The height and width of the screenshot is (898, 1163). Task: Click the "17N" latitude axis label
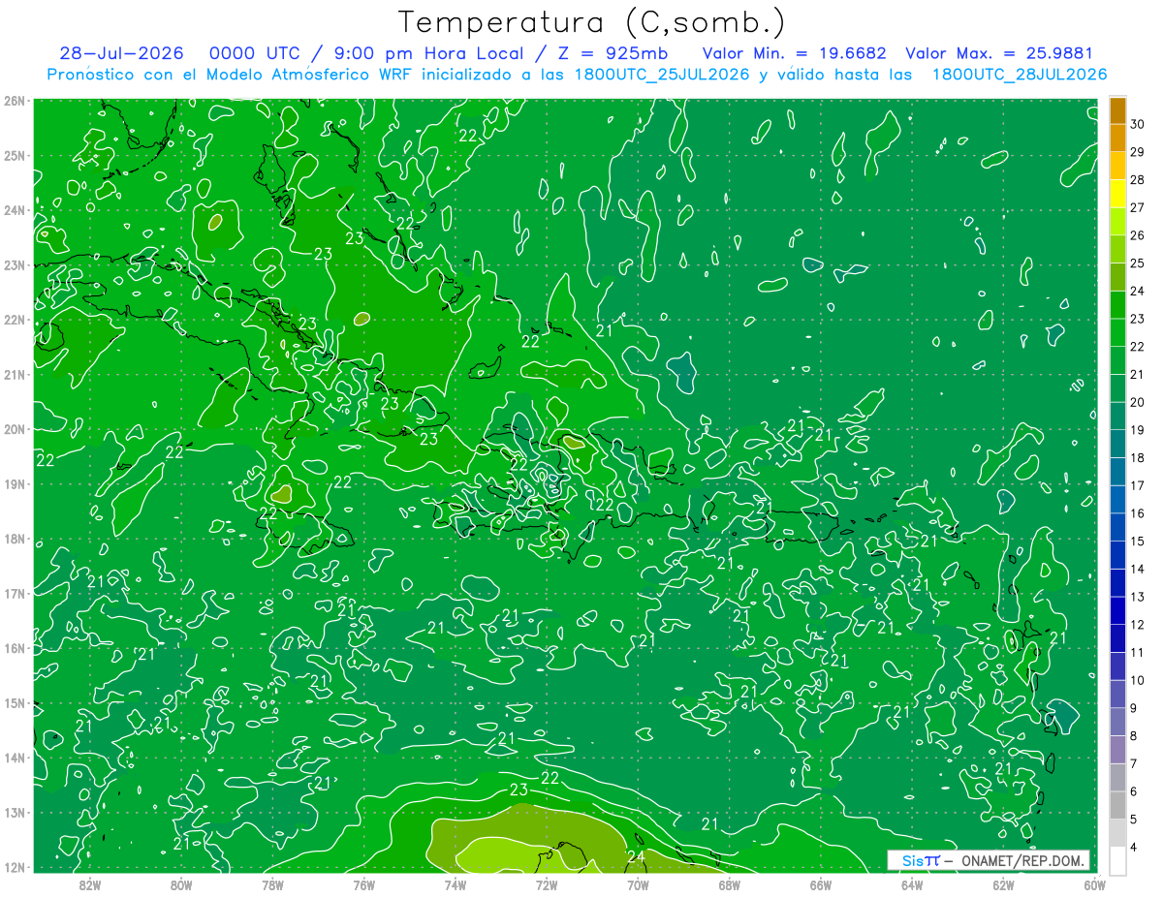click(15, 594)
